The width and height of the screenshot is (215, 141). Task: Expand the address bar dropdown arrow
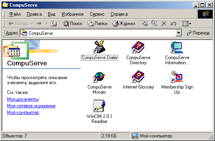179,33
